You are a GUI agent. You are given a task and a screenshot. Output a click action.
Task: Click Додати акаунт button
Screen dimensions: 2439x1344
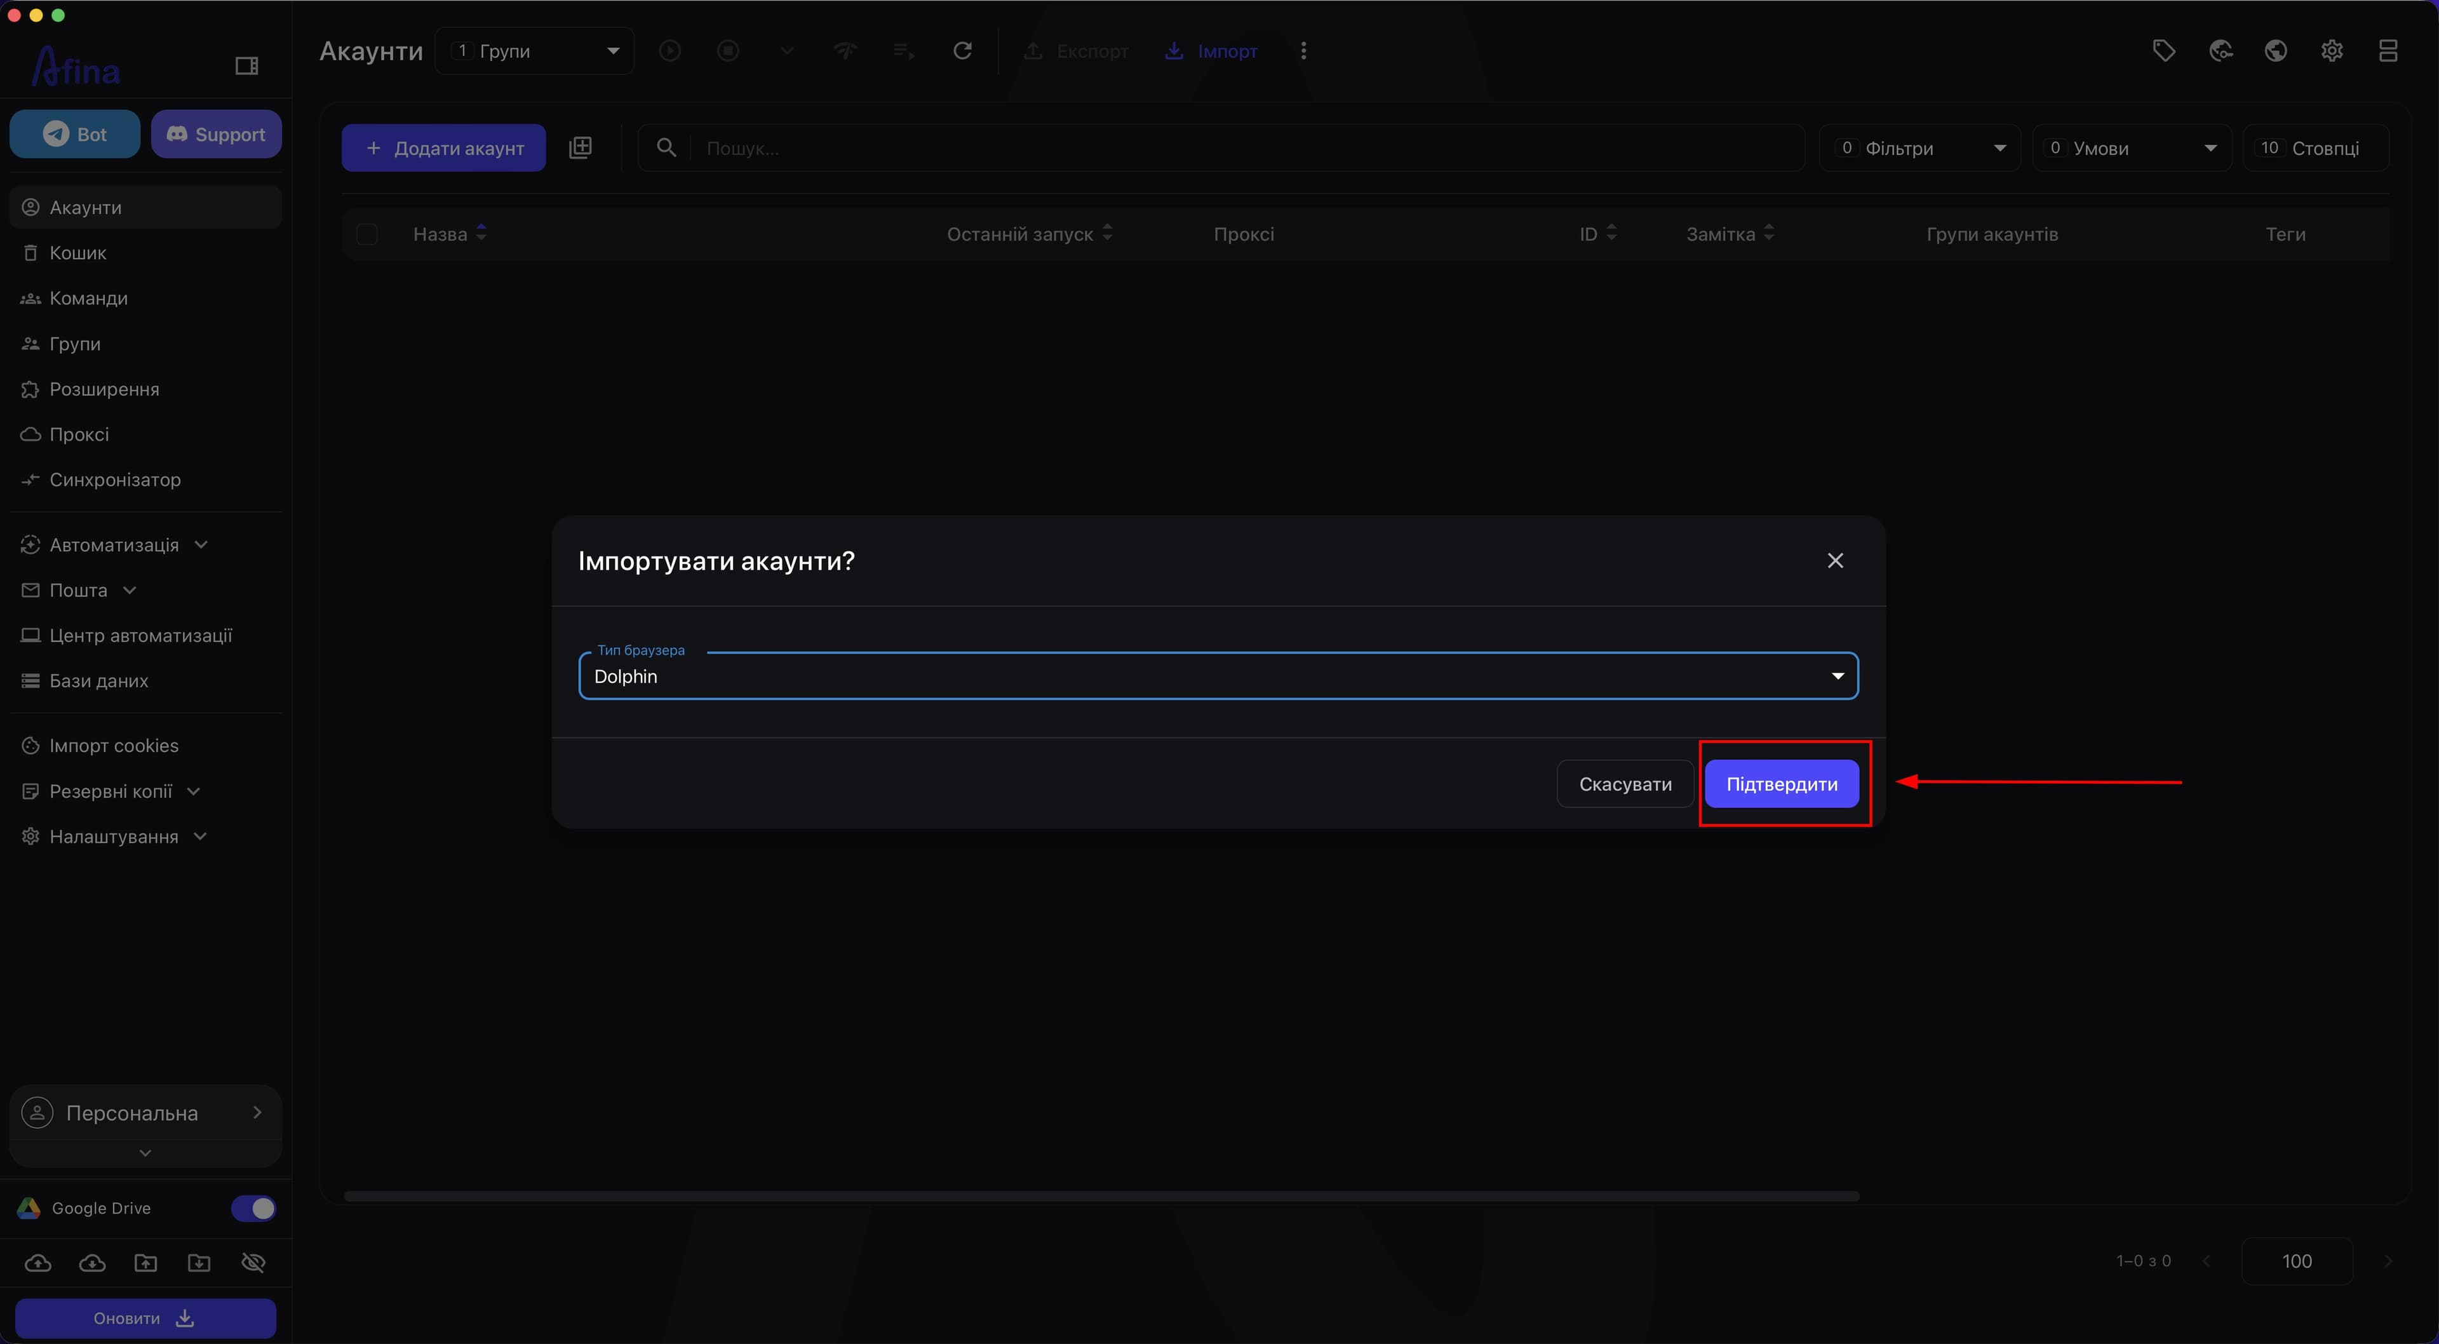pyautogui.click(x=444, y=148)
